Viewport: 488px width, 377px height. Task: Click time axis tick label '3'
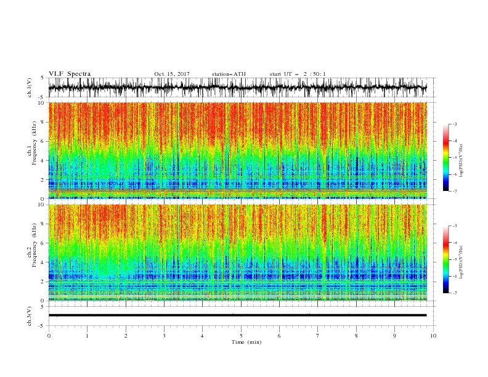coord(164,336)
